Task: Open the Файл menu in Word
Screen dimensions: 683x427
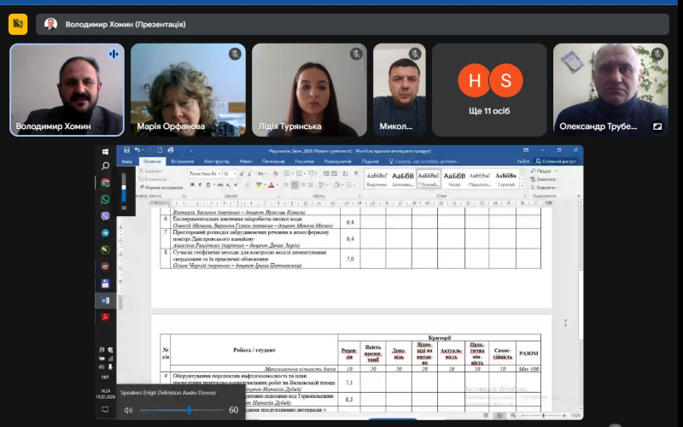Action: click(x=126, y=161)
